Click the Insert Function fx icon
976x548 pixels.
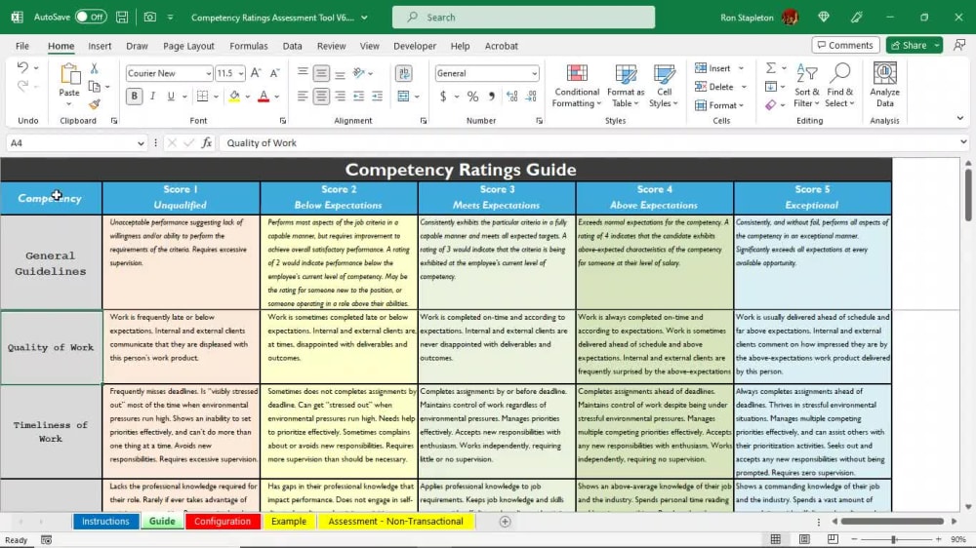pos(207,143)
